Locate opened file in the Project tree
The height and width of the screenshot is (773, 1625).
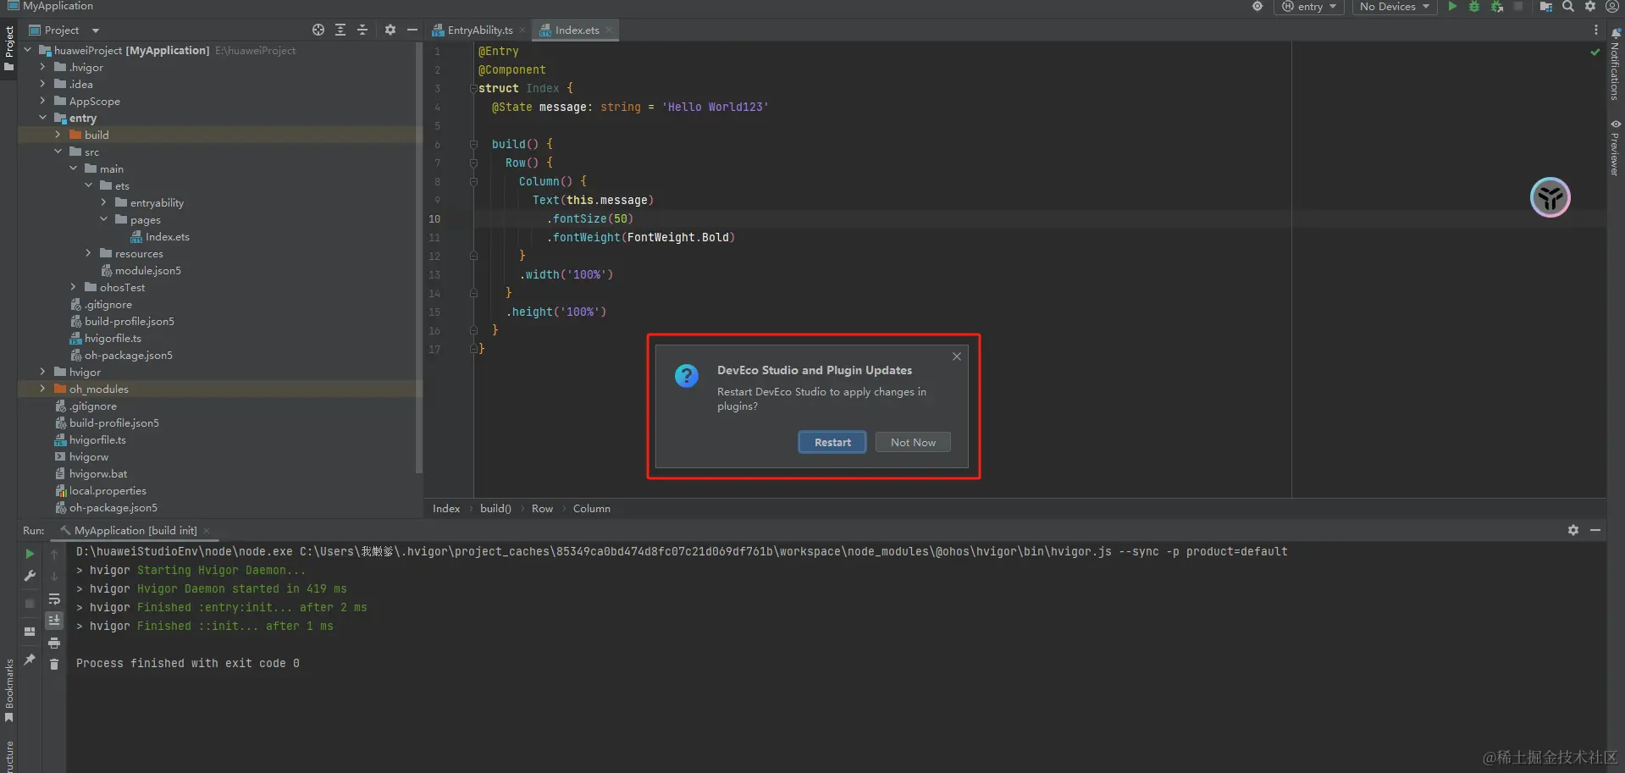(318, 30)
